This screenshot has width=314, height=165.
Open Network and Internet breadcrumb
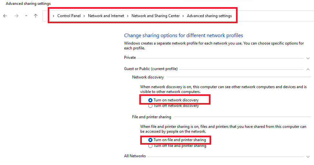pos(106,16)
